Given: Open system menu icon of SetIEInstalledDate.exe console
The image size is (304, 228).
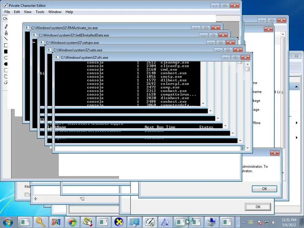Looking at the screenshot, I should (x=35, y=35).
